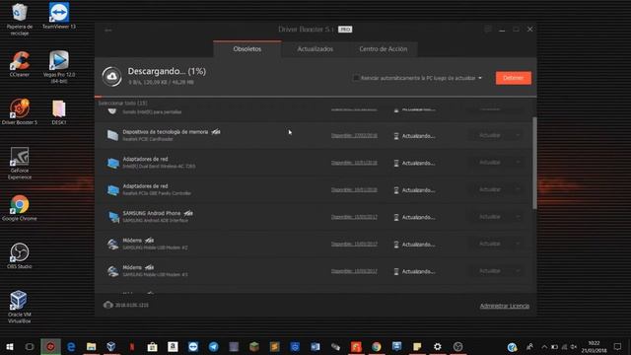Viewport: 631px width, 355px height.
Task: Expand Actualizar dropdown arrow for SAMSUNG Android Phone
Action: 518,217
